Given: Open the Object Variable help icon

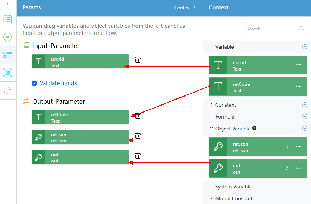Looking at the screenshot, I should pos(254,128).
